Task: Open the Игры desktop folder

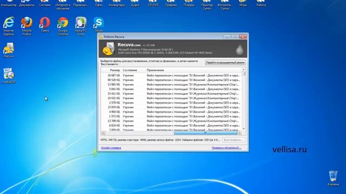Action: click(243, 3)
